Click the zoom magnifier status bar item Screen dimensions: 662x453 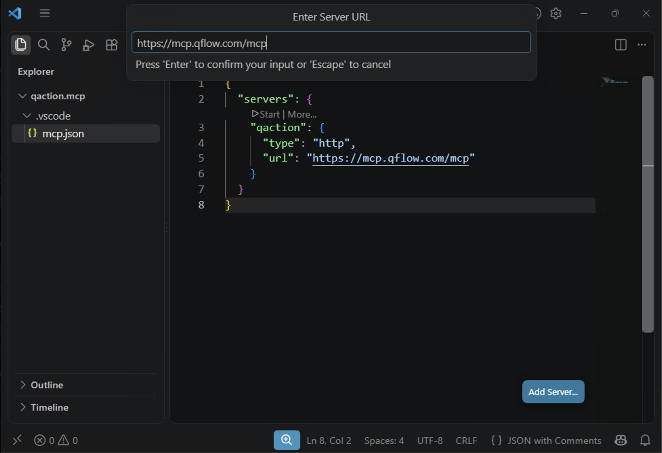[x=287, y=440]
